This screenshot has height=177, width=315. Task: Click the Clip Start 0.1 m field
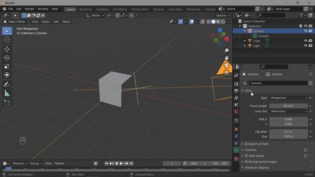tap(288, 132)
